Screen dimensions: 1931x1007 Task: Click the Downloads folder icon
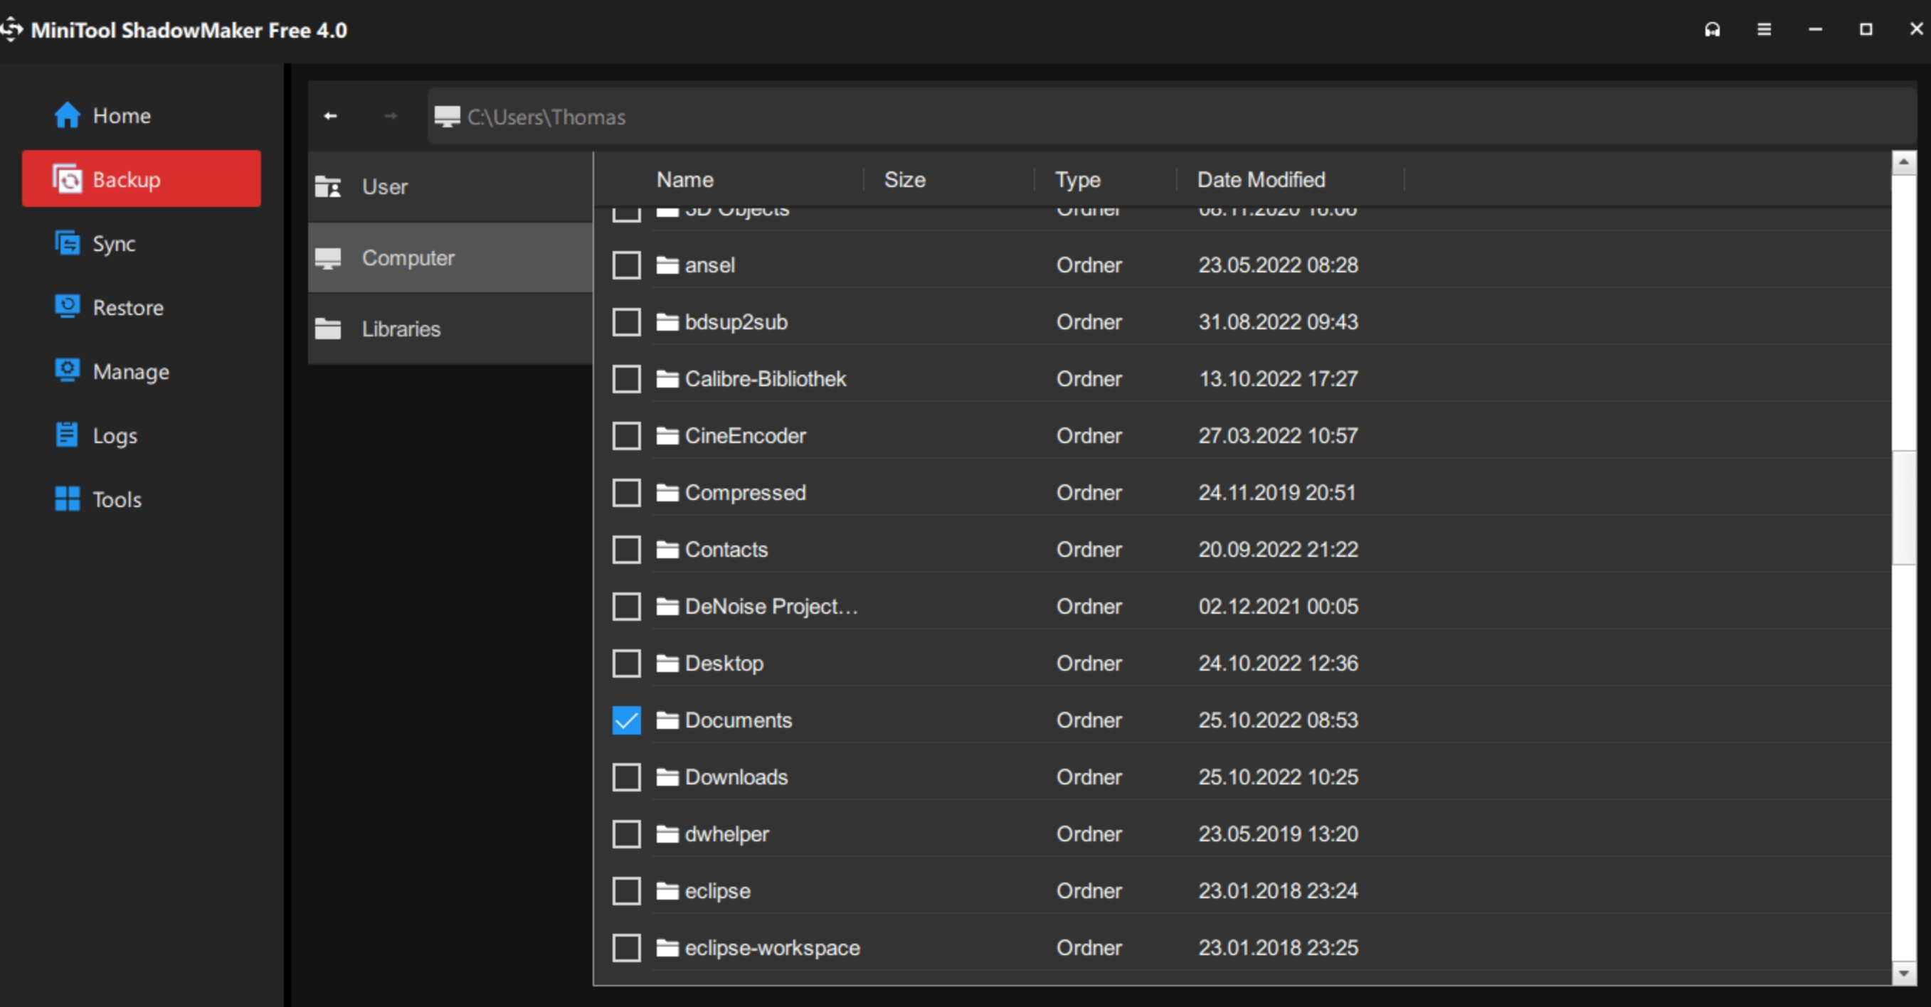(667, 778)
